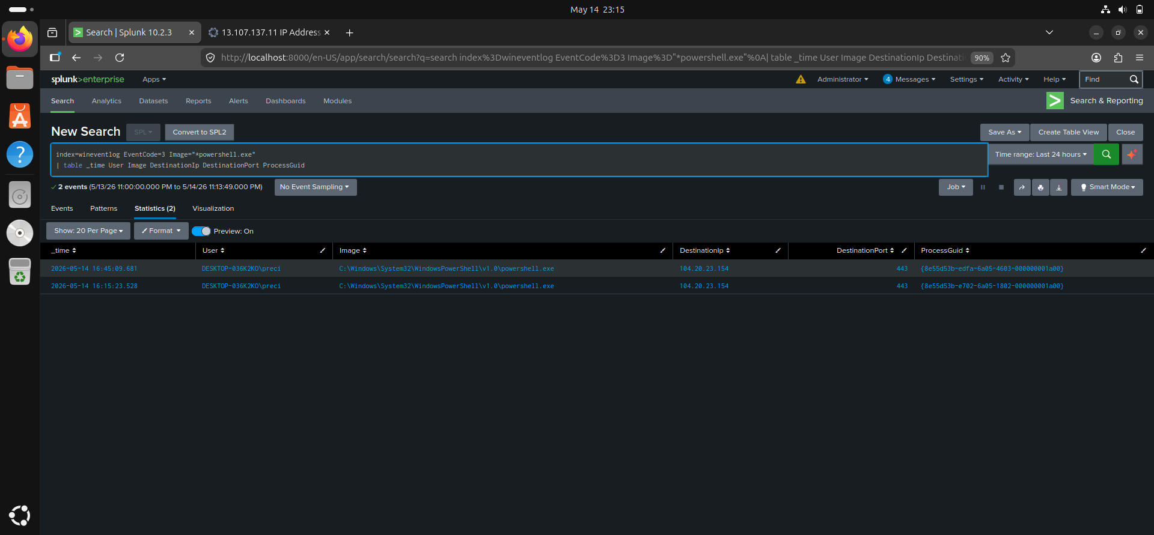Run the search with the green magnifier button
This screenshot has width=1154, height=535.
(x=1106, y=154)
